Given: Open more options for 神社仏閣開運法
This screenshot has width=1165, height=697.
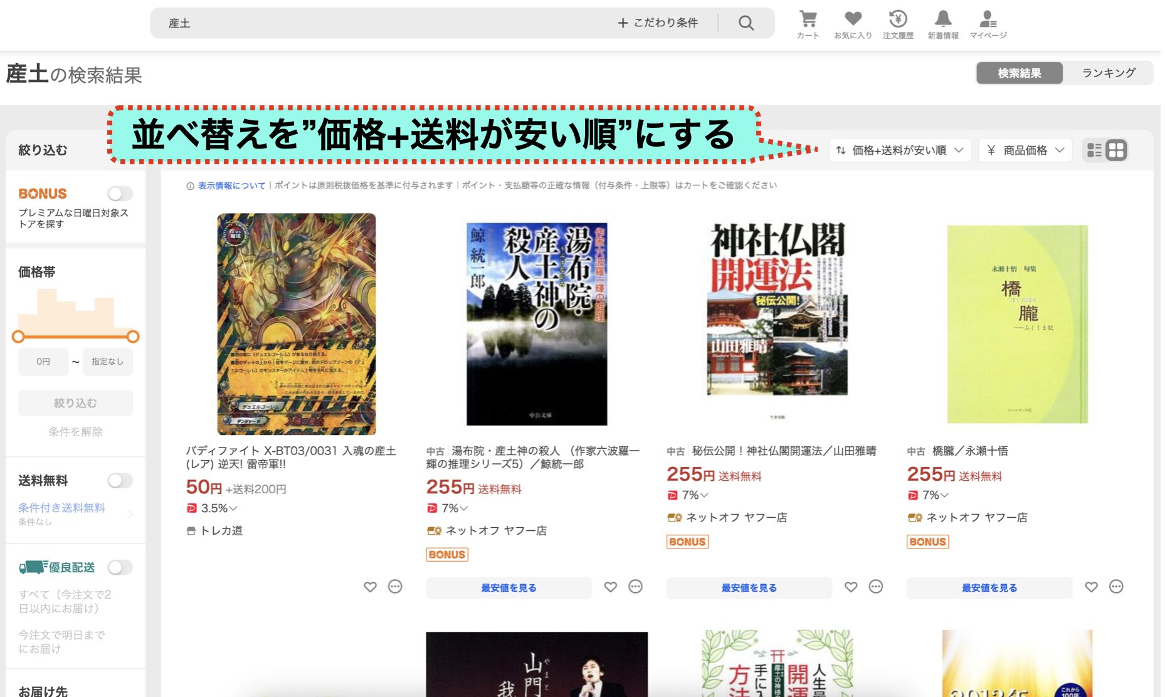Looking at the screenshot, I should (876, 587).
